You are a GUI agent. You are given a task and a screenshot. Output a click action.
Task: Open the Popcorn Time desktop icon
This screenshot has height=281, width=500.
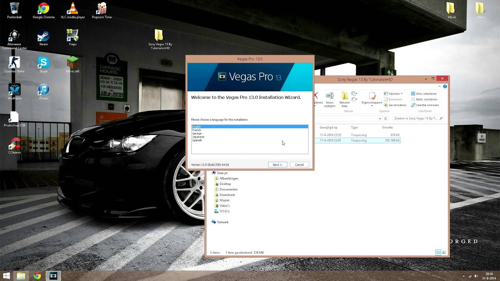pyautogui.click(x=102, y=11)
